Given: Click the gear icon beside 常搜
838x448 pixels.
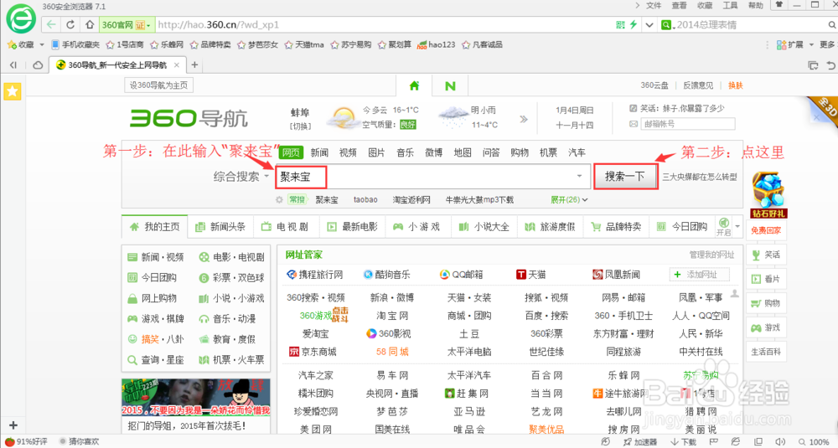Looking at the screenshot, I should (x=279, y=199).
